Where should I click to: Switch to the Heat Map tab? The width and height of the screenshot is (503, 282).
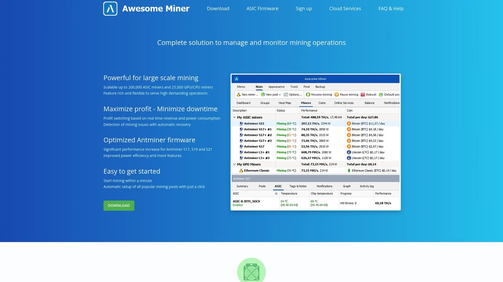click(285, 103)
